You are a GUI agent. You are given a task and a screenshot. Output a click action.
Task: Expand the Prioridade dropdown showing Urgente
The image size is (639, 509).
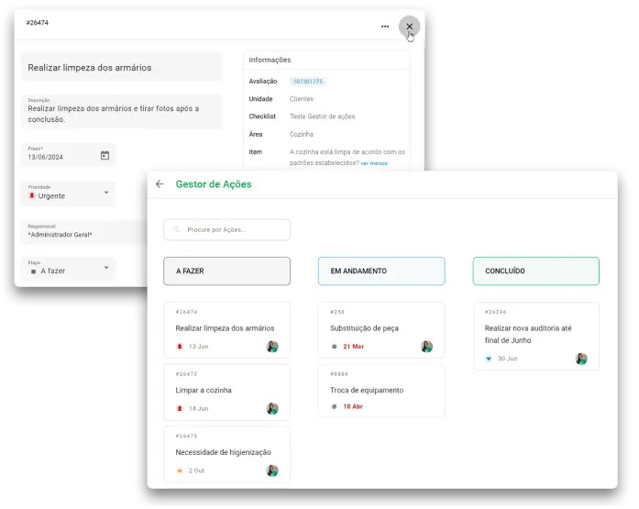[x=106, y=193]
